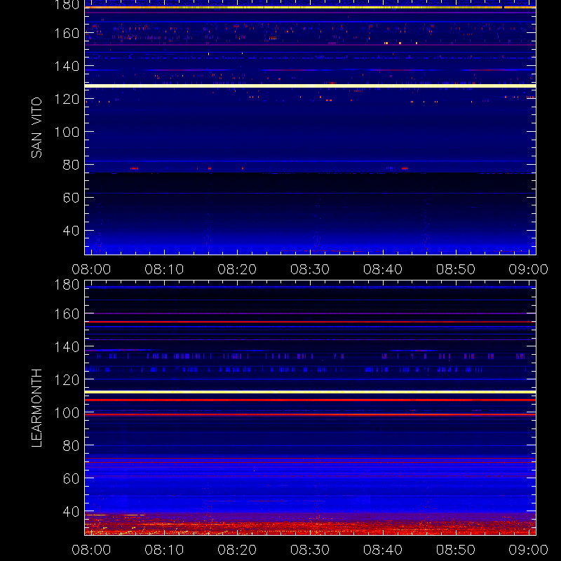Select the 120 tick label on San Vito plot
This screenshot has width=561, height=561.
(67, 99)
